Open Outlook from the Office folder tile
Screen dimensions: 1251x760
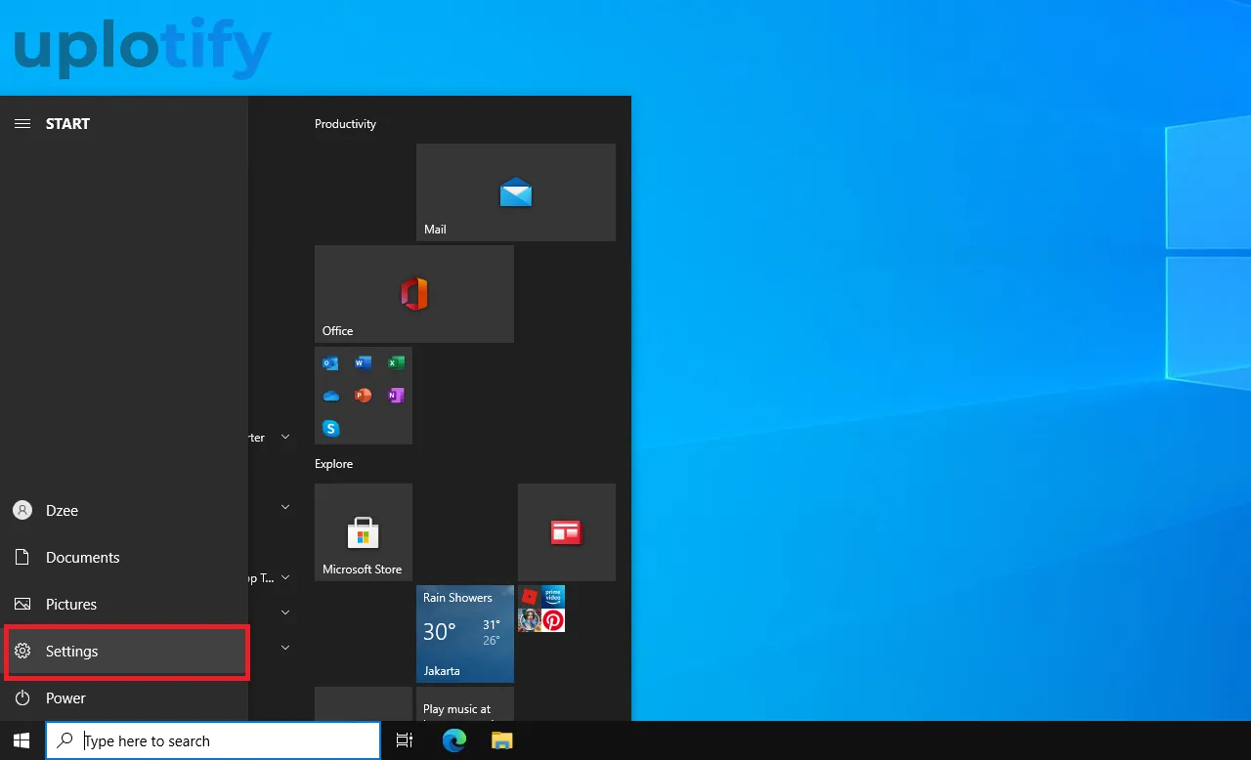(x=330, y=363)
